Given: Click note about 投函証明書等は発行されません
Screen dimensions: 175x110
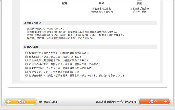Looking at the screenshot, I should (x=71, y=32).
